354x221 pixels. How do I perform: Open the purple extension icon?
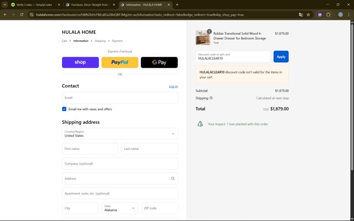point(320,15)
